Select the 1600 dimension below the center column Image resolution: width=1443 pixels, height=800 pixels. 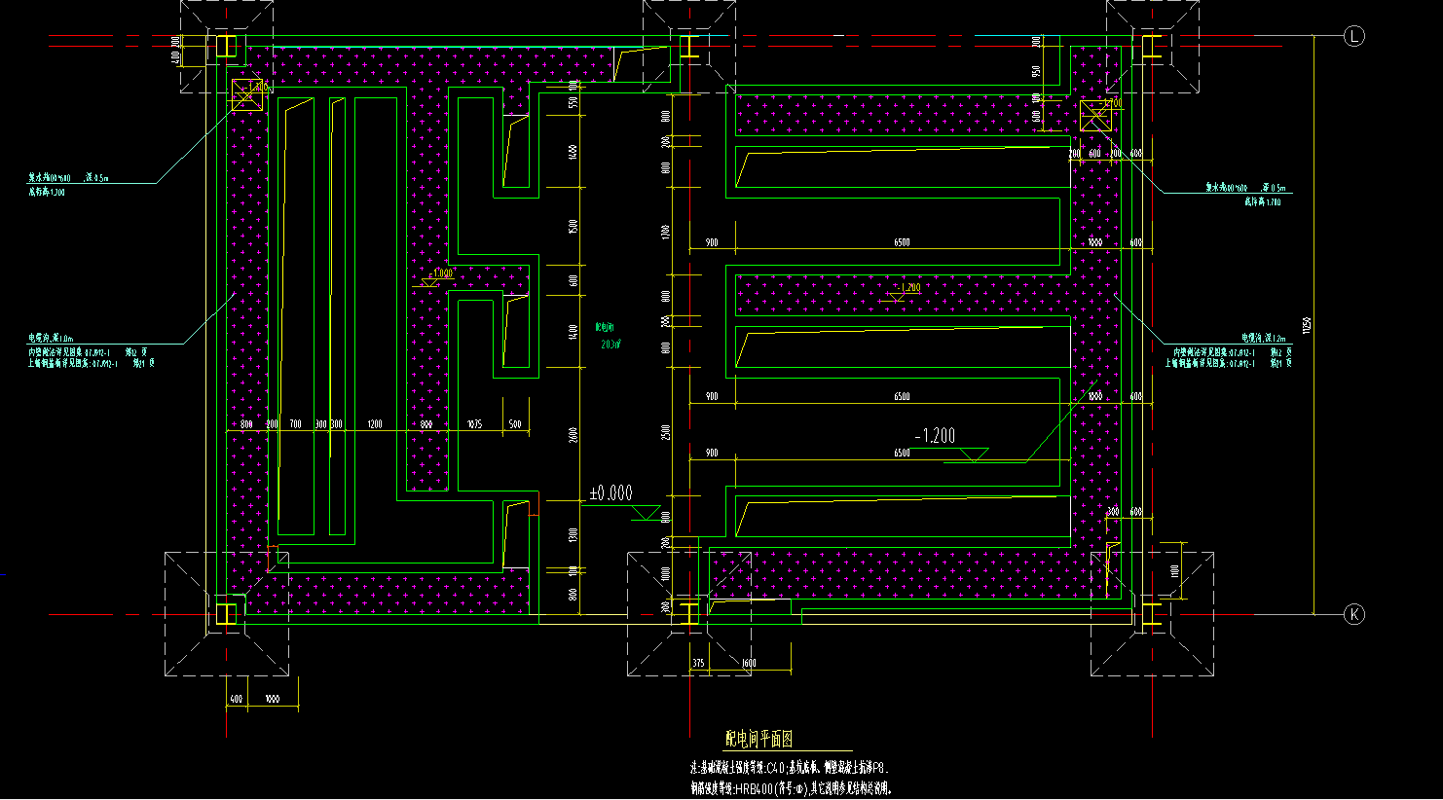[749, 664]
